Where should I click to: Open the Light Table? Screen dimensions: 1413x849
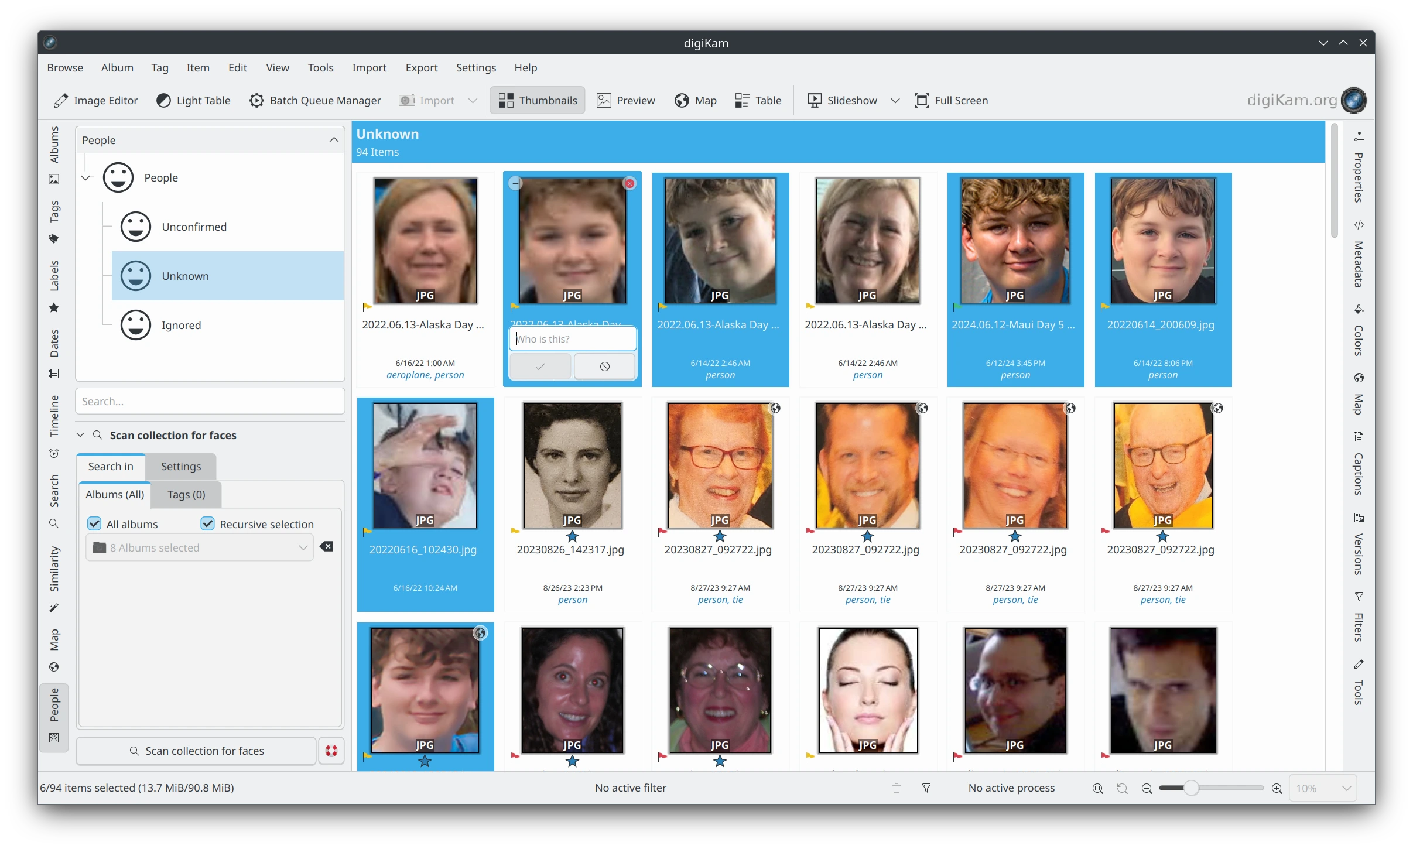point(193,100)
